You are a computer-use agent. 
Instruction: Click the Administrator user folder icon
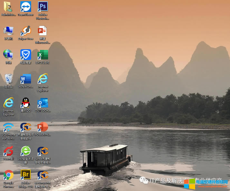point(8,7)
